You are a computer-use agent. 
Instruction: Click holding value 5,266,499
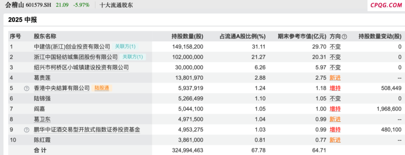pyautogui.click(x=191, y=99)
